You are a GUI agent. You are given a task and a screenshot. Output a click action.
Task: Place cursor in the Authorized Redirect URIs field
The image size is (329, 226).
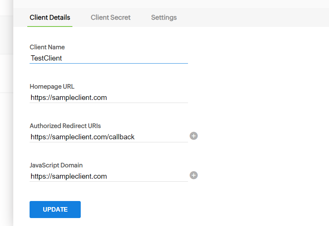pyautogui.click(x=109, y=137)
